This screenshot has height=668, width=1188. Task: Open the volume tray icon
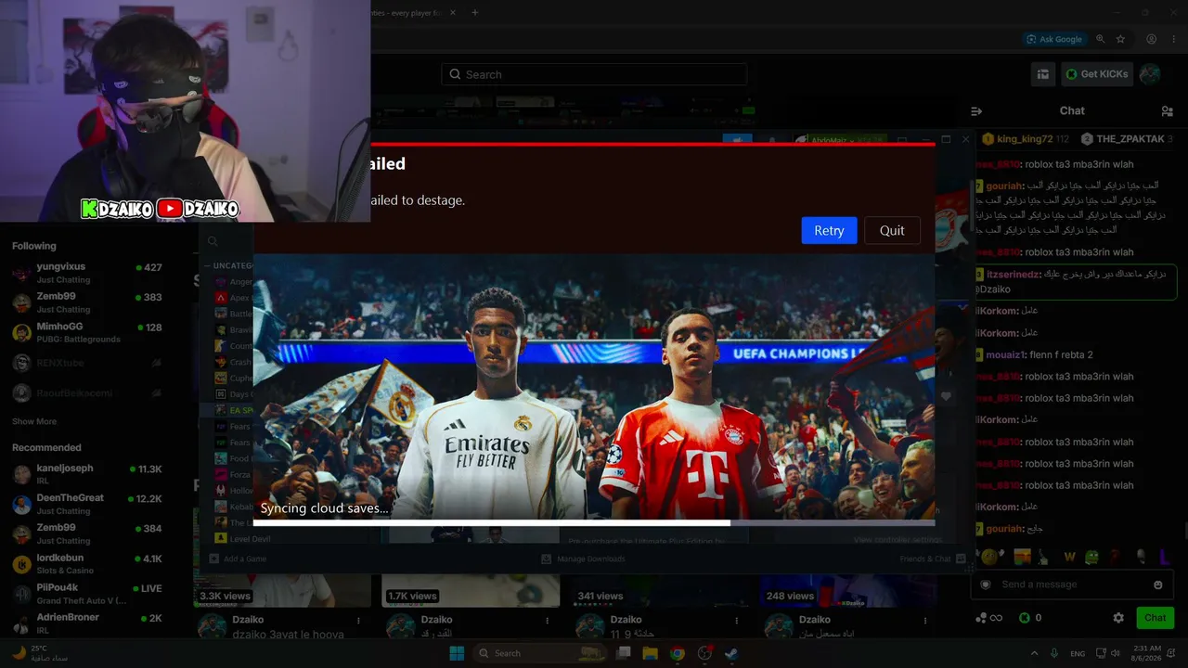pyautogui.click(x=1115, y=653)
